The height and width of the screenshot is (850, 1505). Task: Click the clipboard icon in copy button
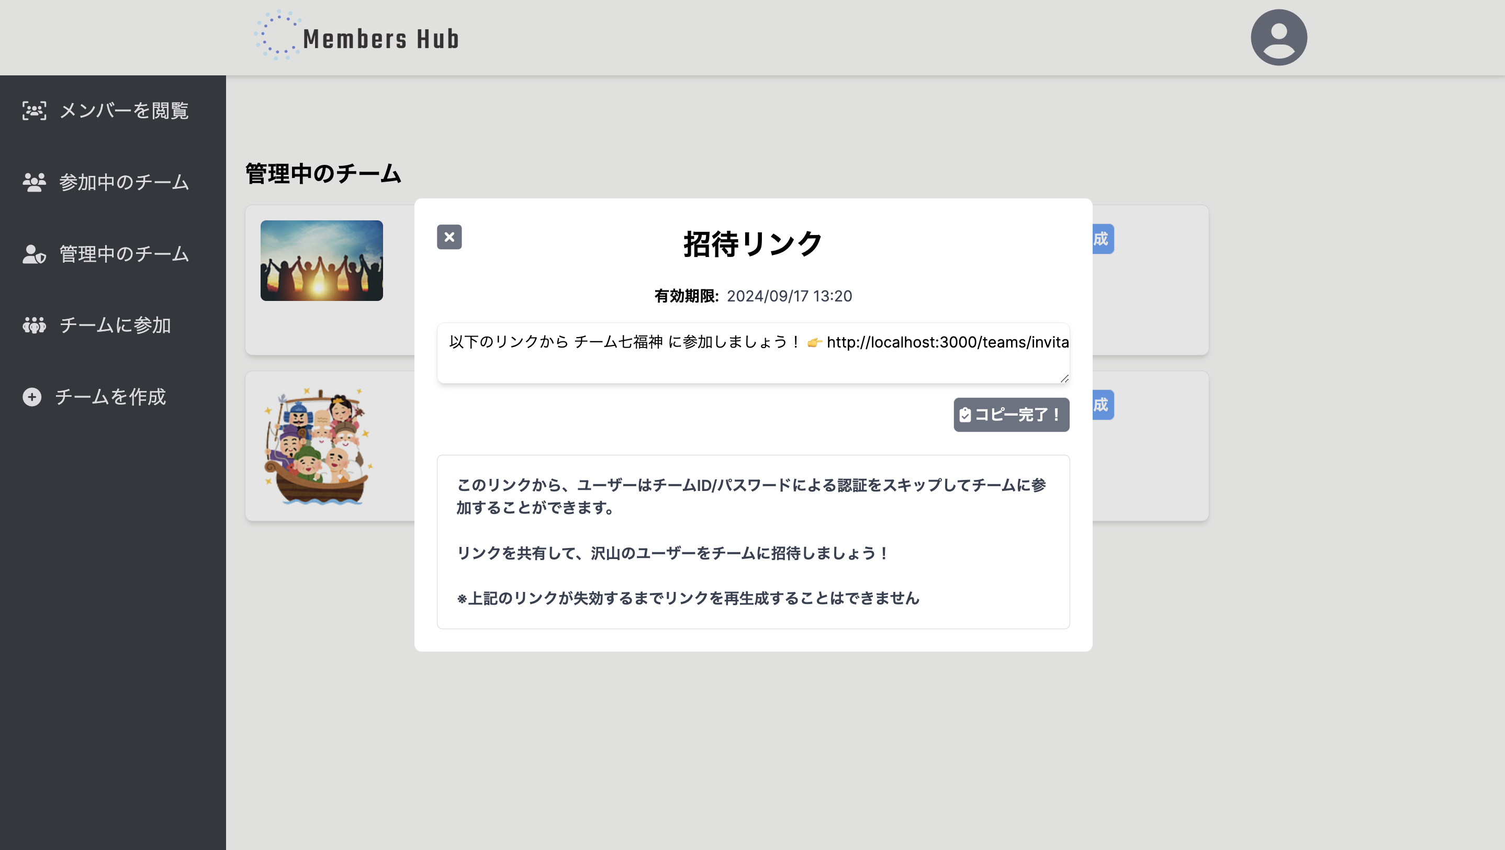point(964,414)
